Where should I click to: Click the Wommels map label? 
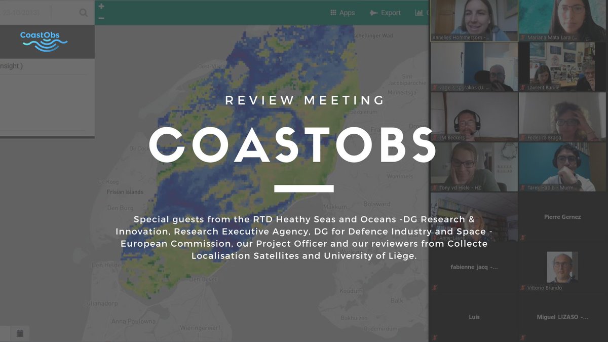click(x=400, y=177)
